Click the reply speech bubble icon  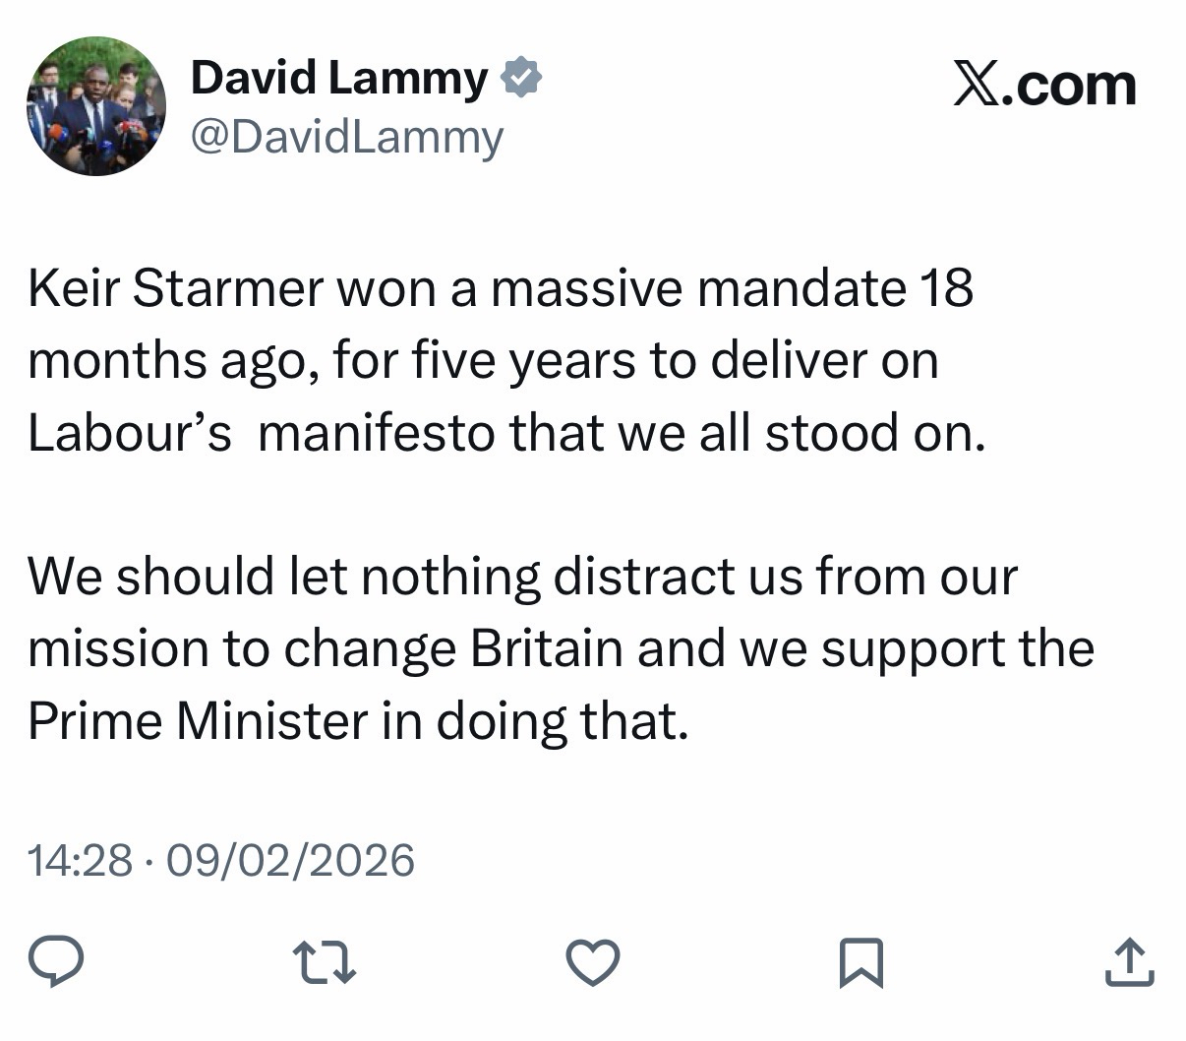(x=55, y=961)
